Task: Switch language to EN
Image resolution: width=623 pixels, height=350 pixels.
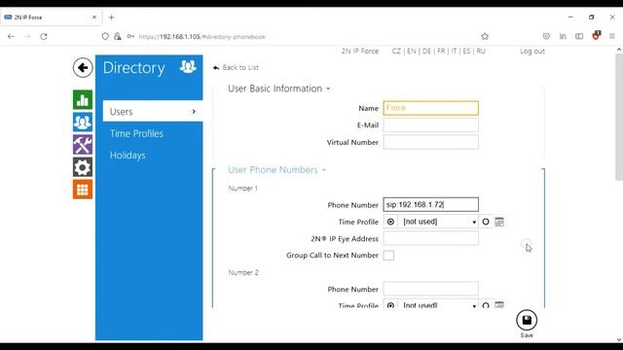Action: (412, 52)
